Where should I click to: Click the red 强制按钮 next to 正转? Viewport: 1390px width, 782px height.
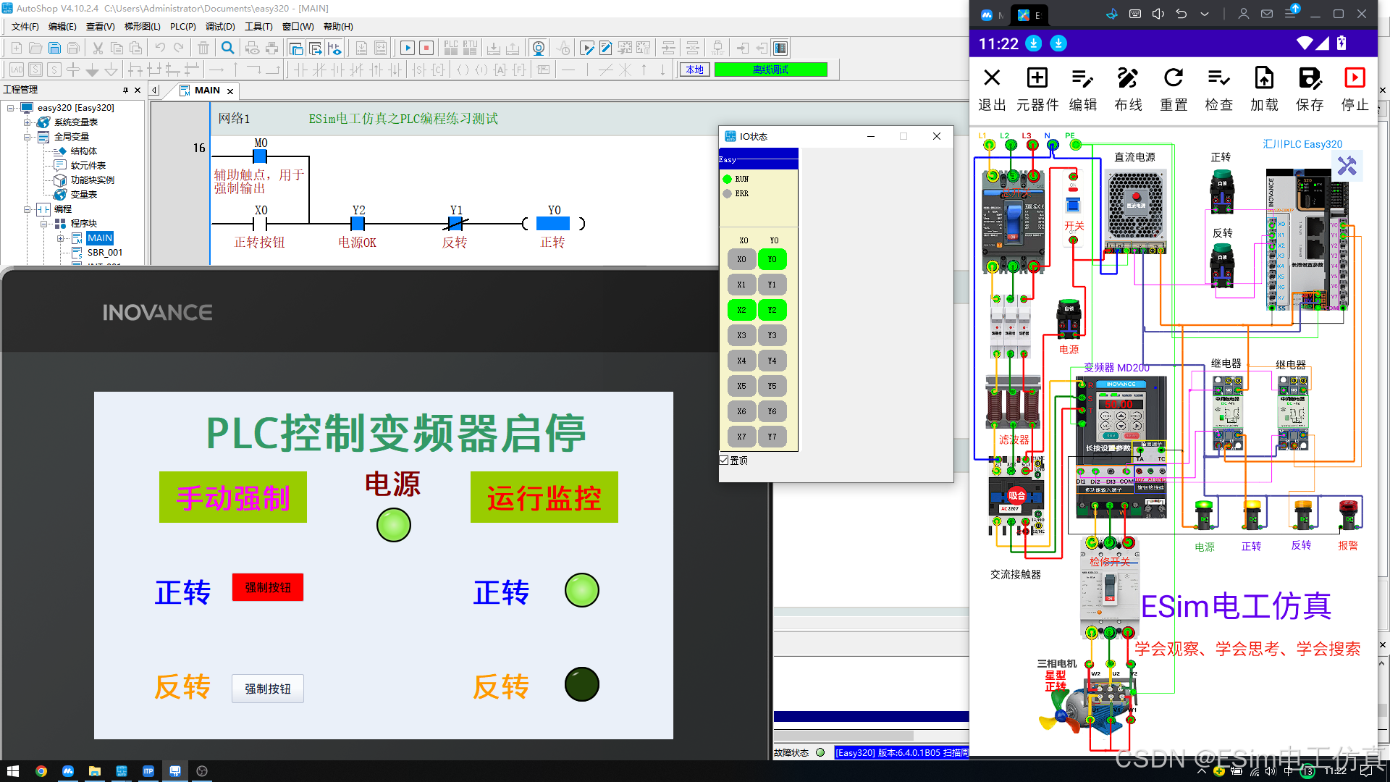[x=268, y=587]
